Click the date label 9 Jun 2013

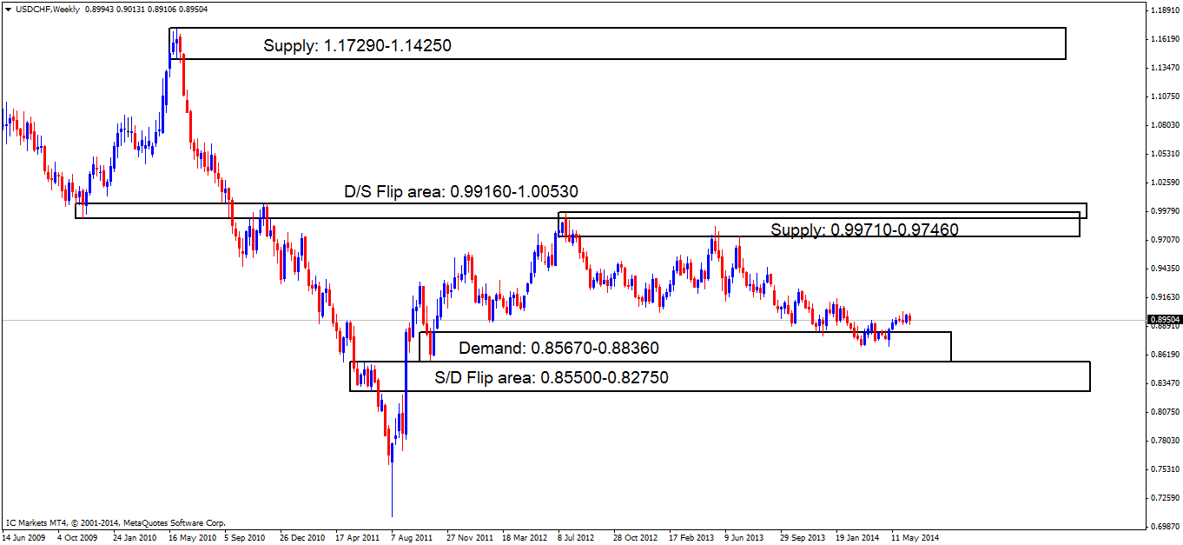click(x=745, y=537)
